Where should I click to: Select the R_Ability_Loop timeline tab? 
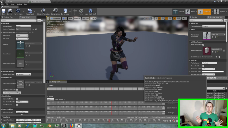55,82
